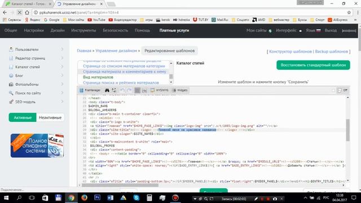The image size is (361, 203).
Task: Open Widgets in the editor toolbar
Action: coord(180,90)
